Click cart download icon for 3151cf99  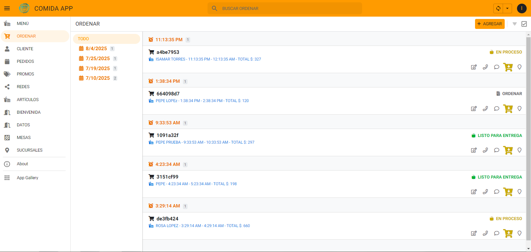pyautogui.click(x=508, y=192)
